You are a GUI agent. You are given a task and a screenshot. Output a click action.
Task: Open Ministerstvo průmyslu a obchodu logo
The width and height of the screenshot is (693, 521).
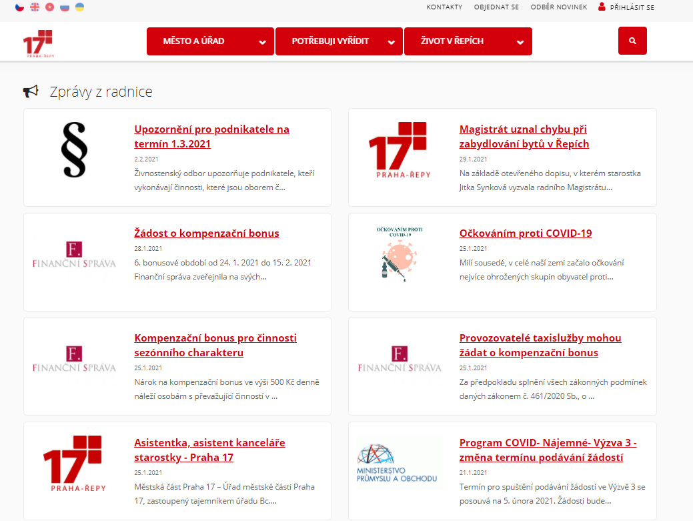tap(397, 464)
